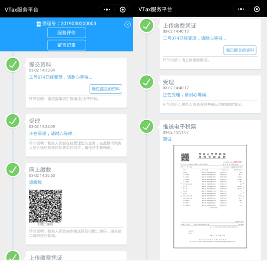Open the 服务评价 button
This screenshot has width=267, height=261.
[67, 33]
